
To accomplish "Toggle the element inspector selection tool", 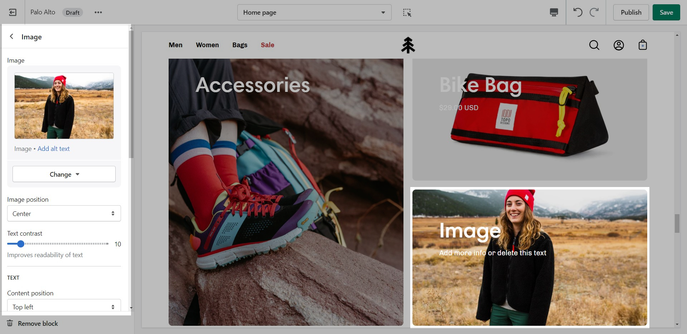I will click(407, 13).
